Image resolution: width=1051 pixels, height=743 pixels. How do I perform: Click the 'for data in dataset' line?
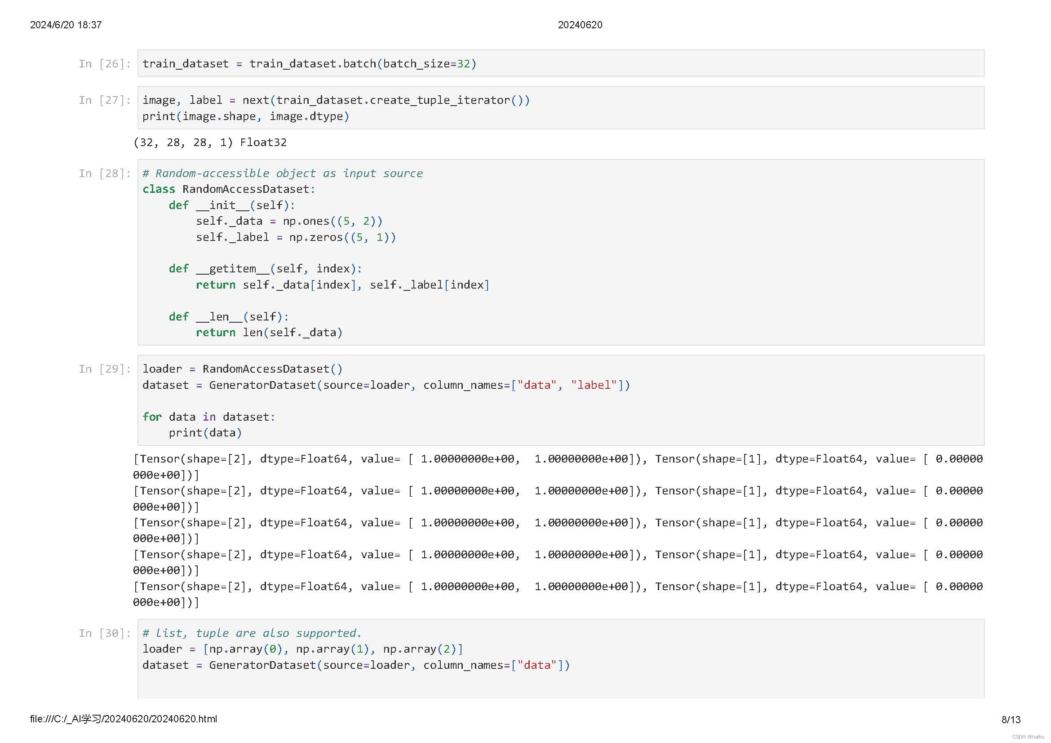point(208,417)
